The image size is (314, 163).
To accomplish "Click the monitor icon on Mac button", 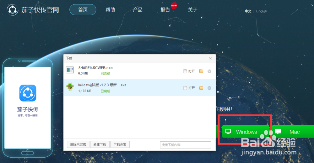I will point(278,131).
